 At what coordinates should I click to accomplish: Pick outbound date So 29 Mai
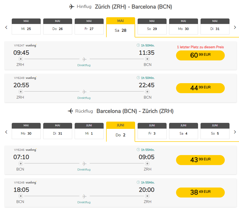tap(152, 26)
